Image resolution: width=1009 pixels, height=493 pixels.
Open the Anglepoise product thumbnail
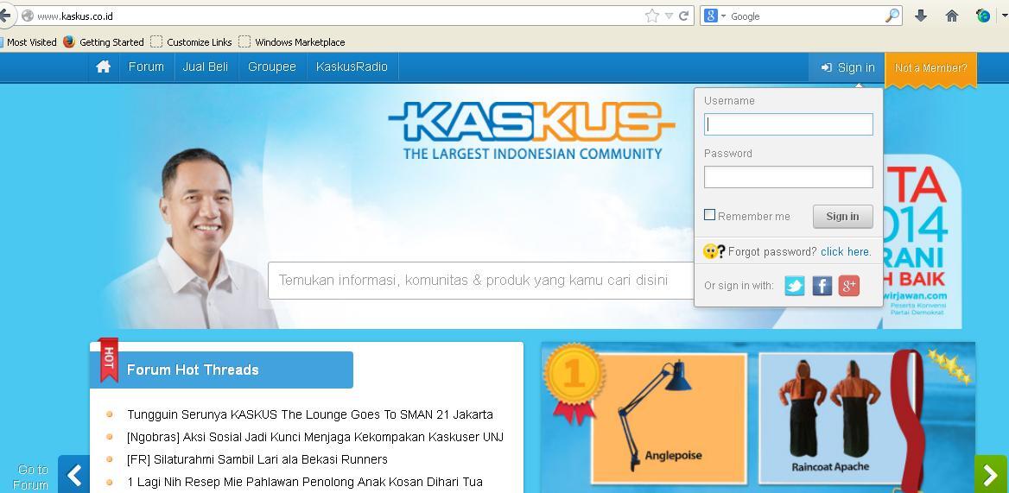669,419
